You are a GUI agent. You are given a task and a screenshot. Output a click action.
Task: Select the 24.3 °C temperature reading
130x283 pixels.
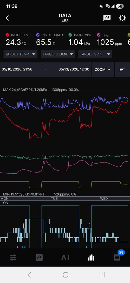[x=16, y=42]
